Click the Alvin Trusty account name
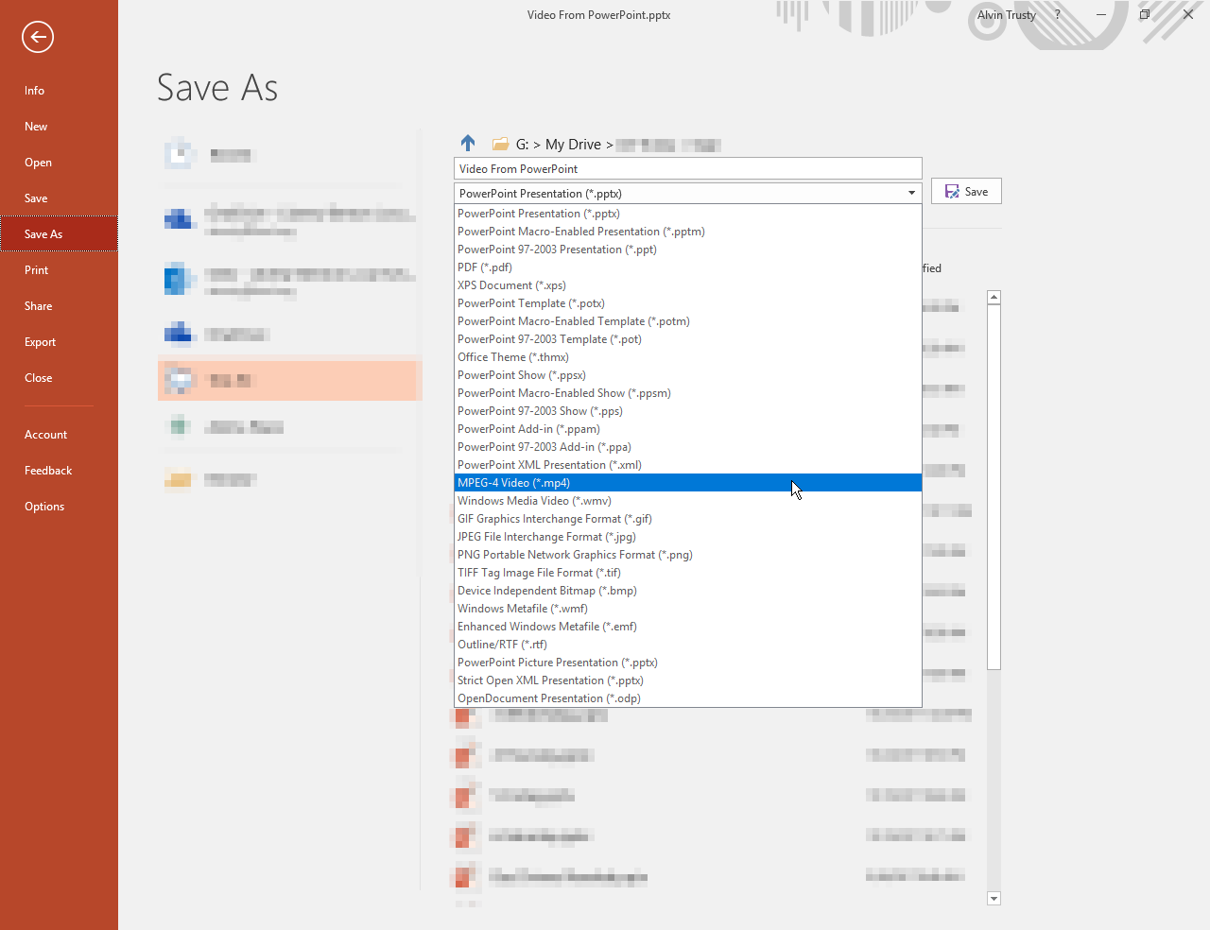 tap(1006, 15)
